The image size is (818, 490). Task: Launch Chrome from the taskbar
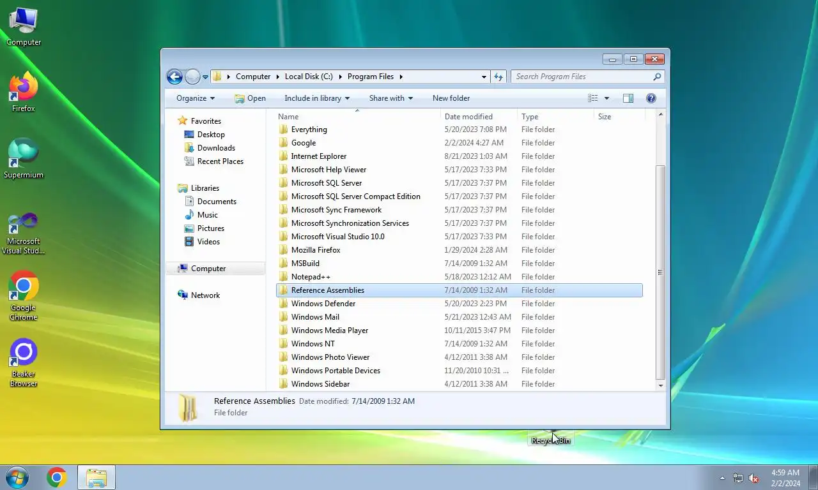[56, 477]
